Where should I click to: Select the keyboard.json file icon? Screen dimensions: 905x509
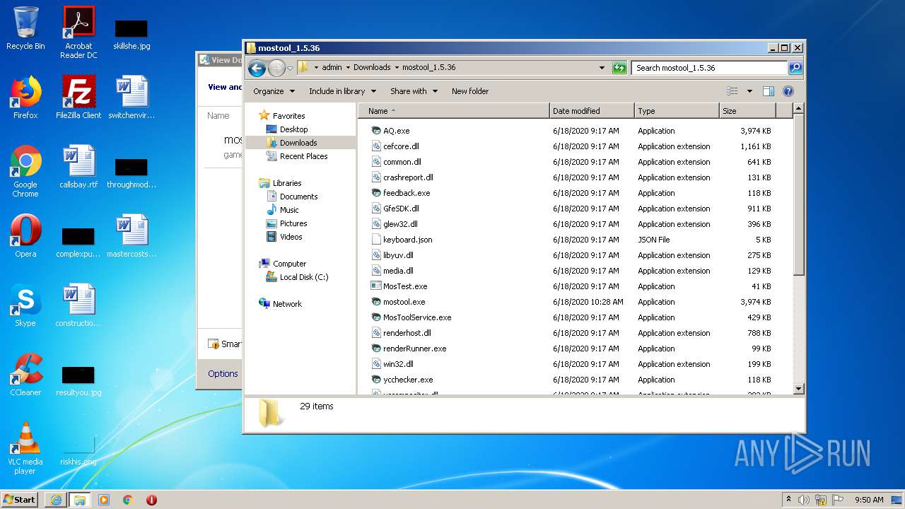point(376,240)
